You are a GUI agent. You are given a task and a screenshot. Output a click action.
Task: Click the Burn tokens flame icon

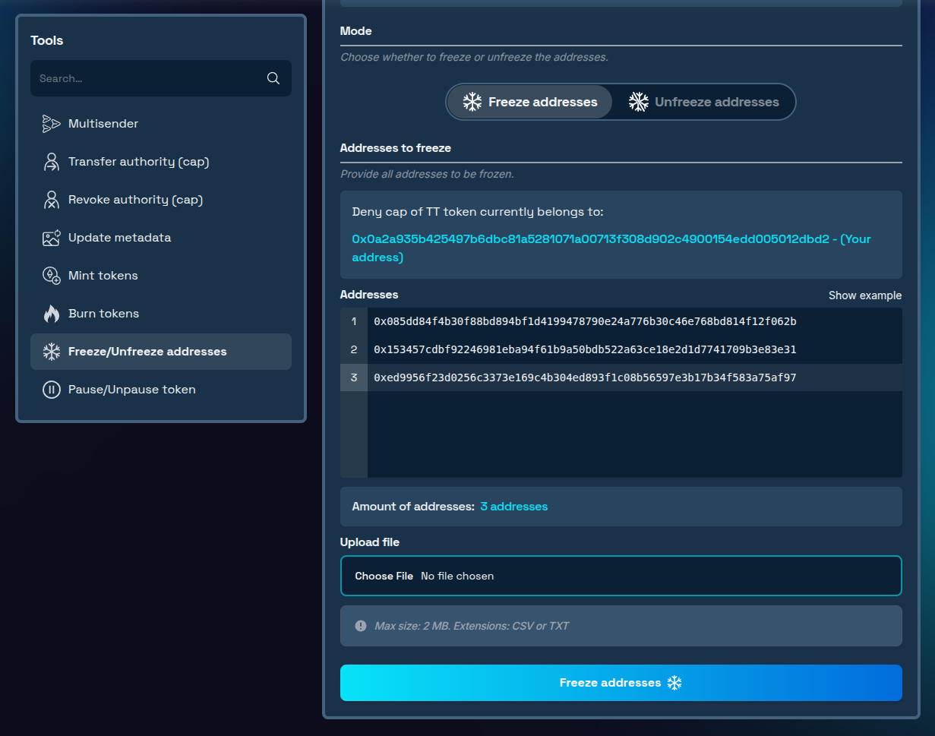pos(51,314)
